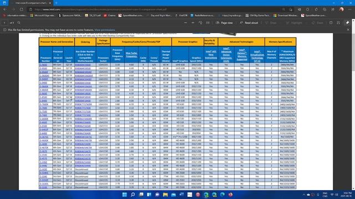Image resolution: width=355 pixels, height=199 pixels.
Task: Save the PDF document
Action: [x=338, y=23]
